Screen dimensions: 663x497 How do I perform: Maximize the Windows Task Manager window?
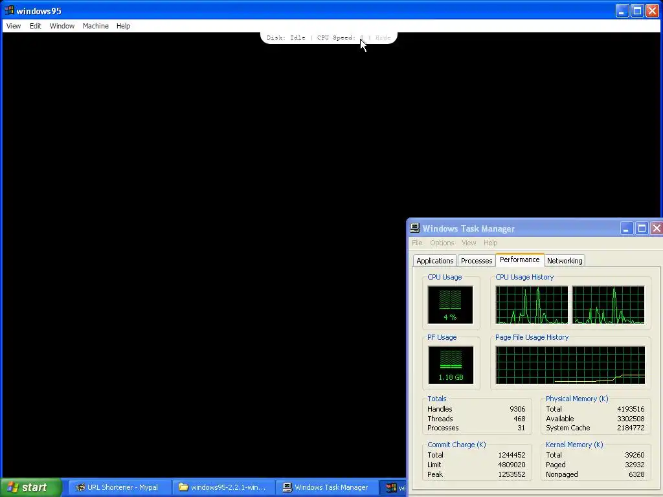[642, 228]
